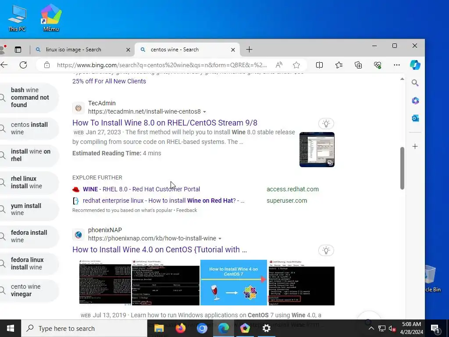Open Edge Settings and more menu

point(396,65)
